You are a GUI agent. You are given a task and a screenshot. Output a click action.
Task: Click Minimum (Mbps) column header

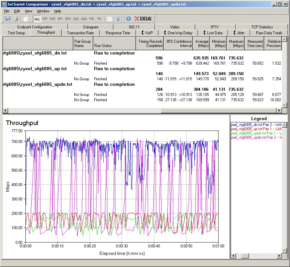[218, 43]
